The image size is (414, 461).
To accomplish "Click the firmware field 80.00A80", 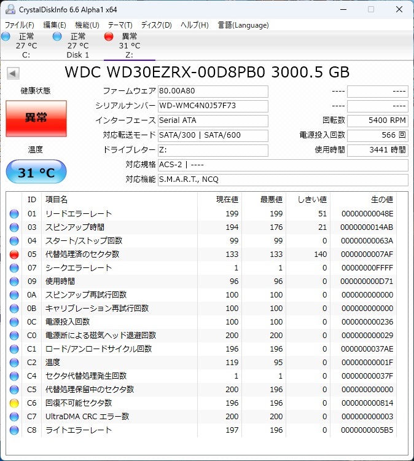I will (x=213, y=91).
